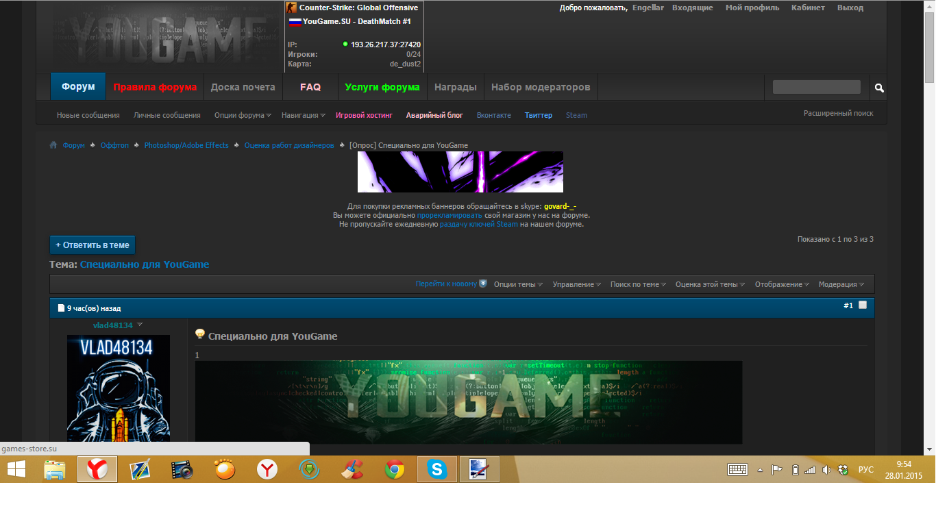
Task: Click the Counter-Strike game icon in server widget
Action: [292, 8]
